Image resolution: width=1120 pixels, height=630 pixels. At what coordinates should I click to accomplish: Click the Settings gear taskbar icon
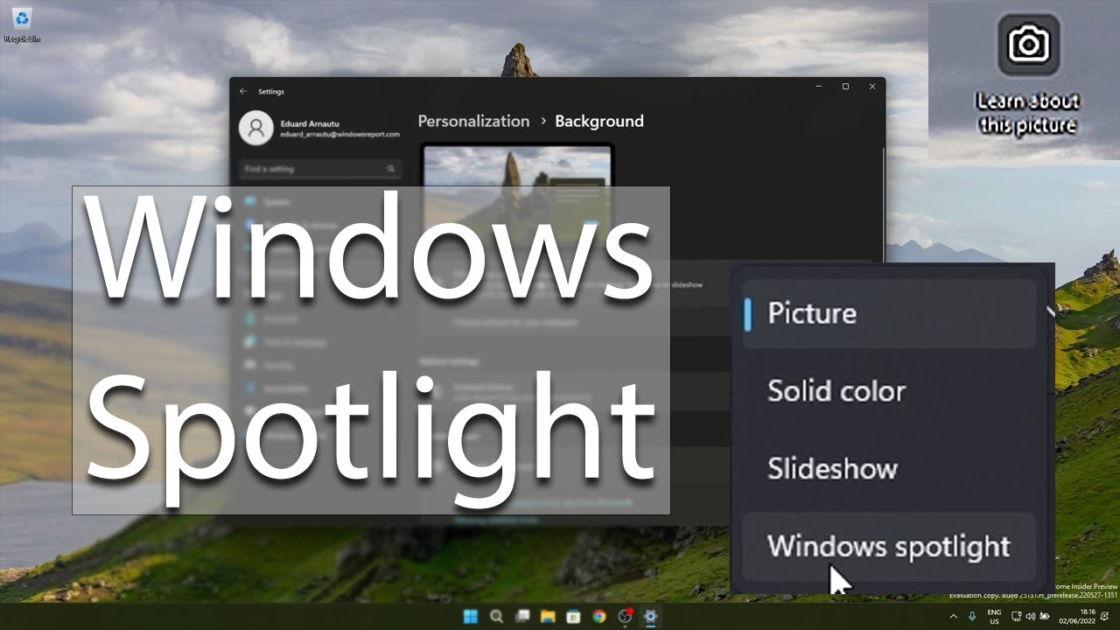[650, 616]
